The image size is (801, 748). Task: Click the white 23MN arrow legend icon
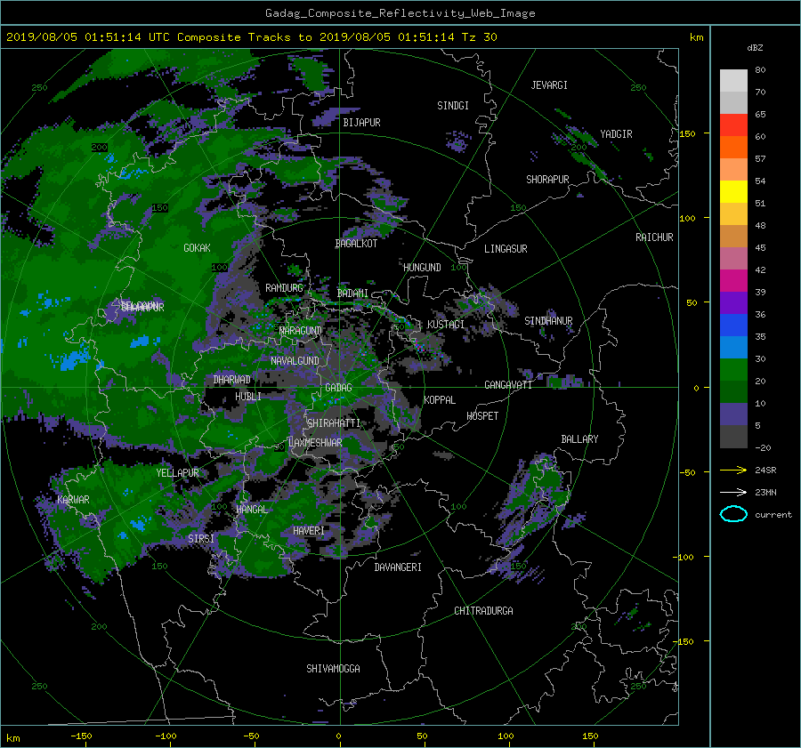point(733,492)
